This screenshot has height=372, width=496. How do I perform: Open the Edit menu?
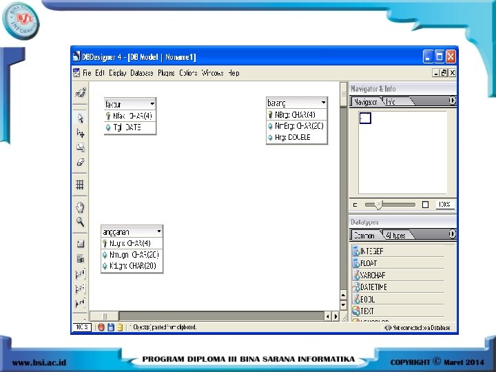(100, 73)
